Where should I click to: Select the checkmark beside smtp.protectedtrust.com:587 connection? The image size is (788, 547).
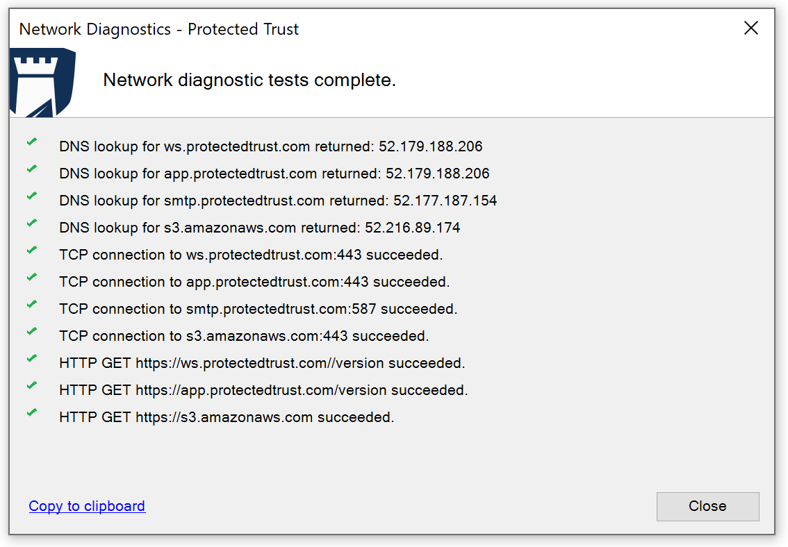coord(31,304)
